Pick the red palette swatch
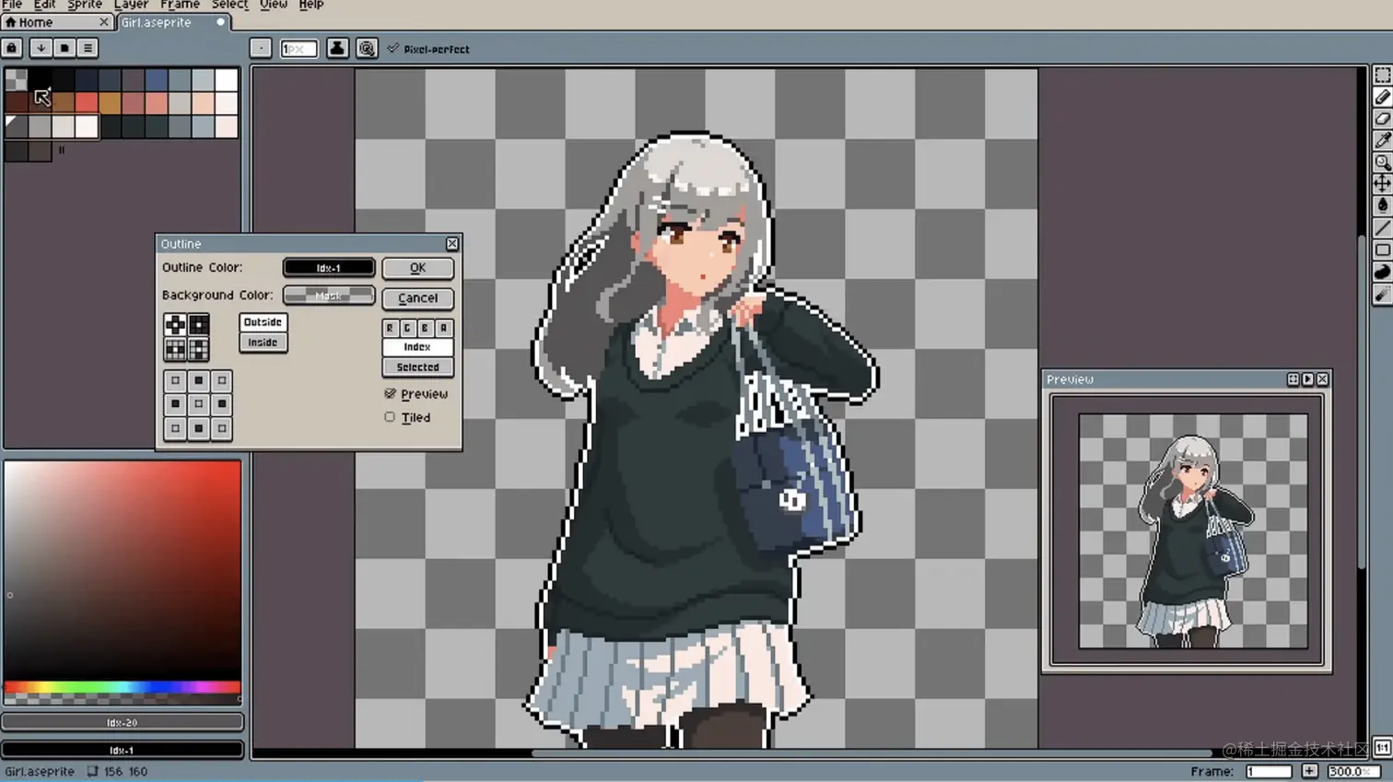 coord(87,102)
